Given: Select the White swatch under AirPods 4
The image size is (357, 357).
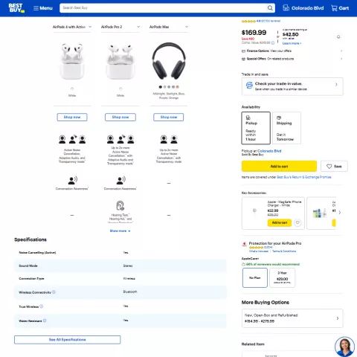Looking at the screenshot, I should point(72,89).
